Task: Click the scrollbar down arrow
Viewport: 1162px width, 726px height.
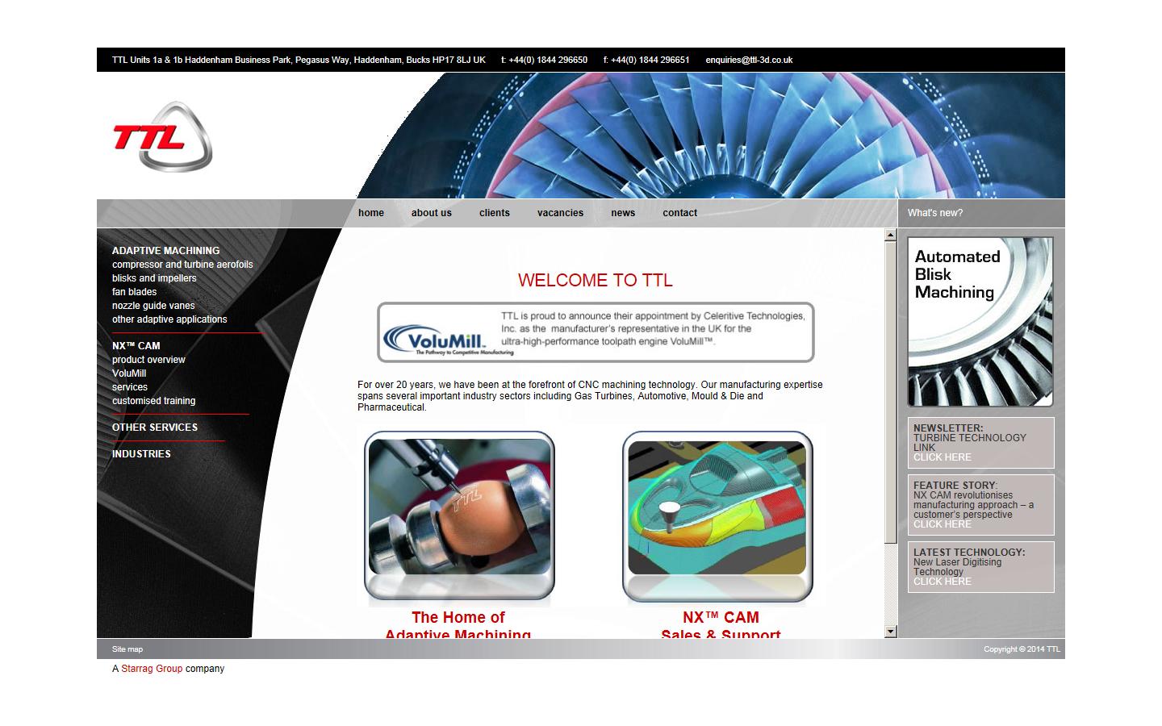Action: tap(890, 631)
